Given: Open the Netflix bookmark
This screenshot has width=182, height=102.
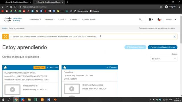Looking at the screenshot, I should [45, 11].
